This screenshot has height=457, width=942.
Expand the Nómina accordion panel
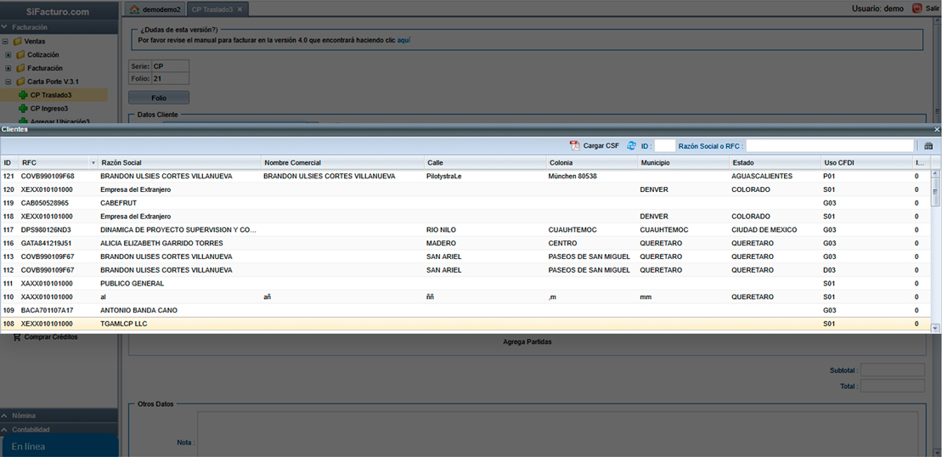point(6,416)
